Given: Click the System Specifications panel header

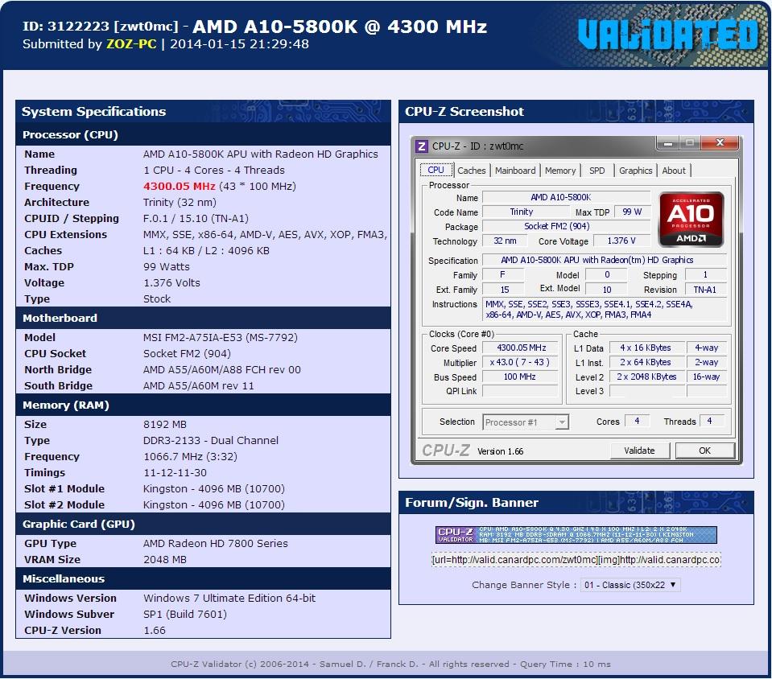Looking at the screenshot, I should tap(204, 111).
